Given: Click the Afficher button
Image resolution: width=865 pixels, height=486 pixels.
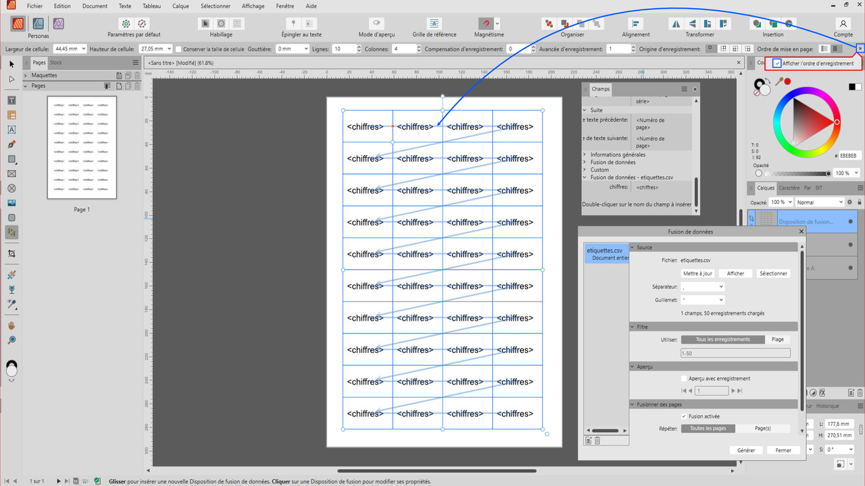Looking at the screenshot, I should point(735,273).
